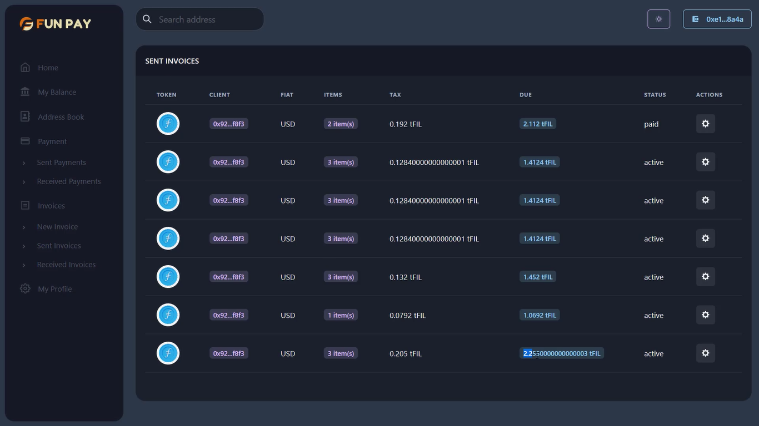759x426 pixels.
Task: Expand the Sent Payments submenu chevron
Action: coord(23,163)
